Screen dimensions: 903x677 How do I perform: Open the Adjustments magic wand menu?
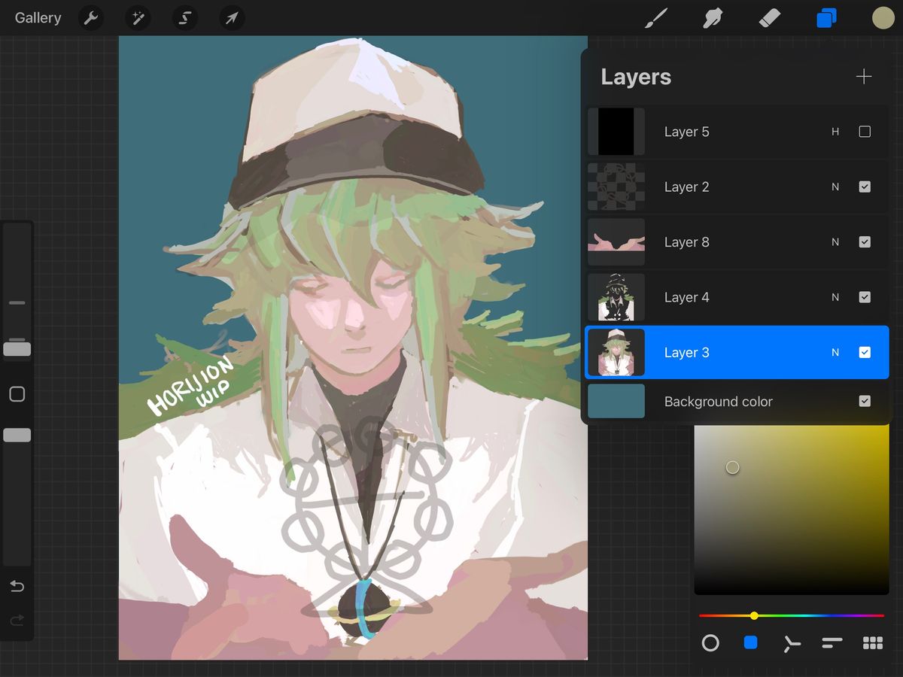(x=138, y=18)
